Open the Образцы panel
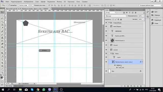 (x=156, y=15)
